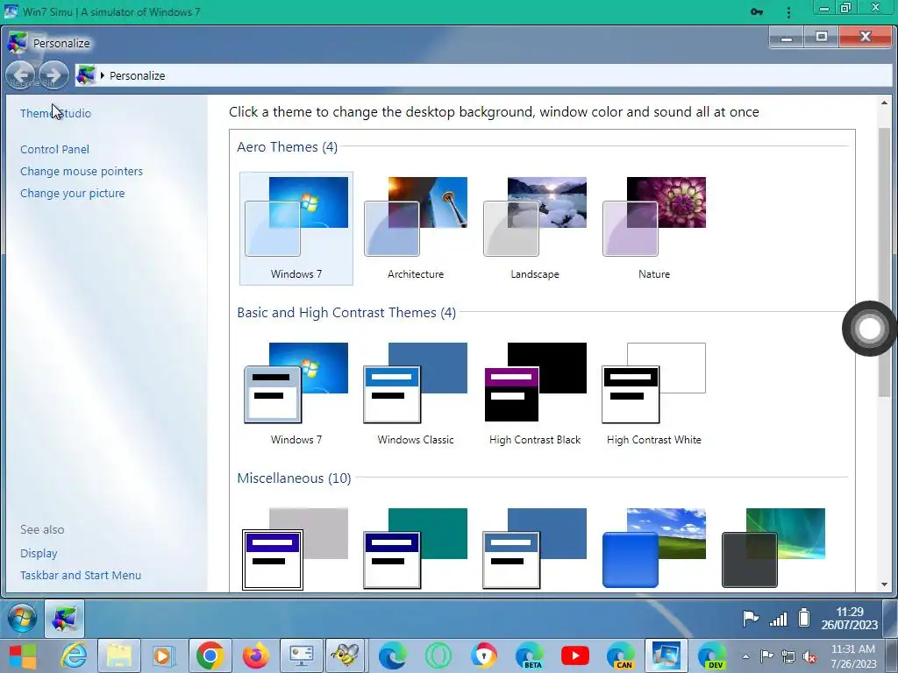The image size is (898, 673).
Task: Apply the High Contrast White theme
Action: (x=654, y=393)
